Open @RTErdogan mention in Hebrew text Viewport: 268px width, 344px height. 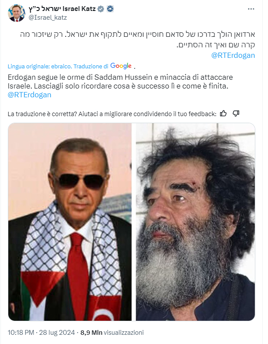pos(233,55)
